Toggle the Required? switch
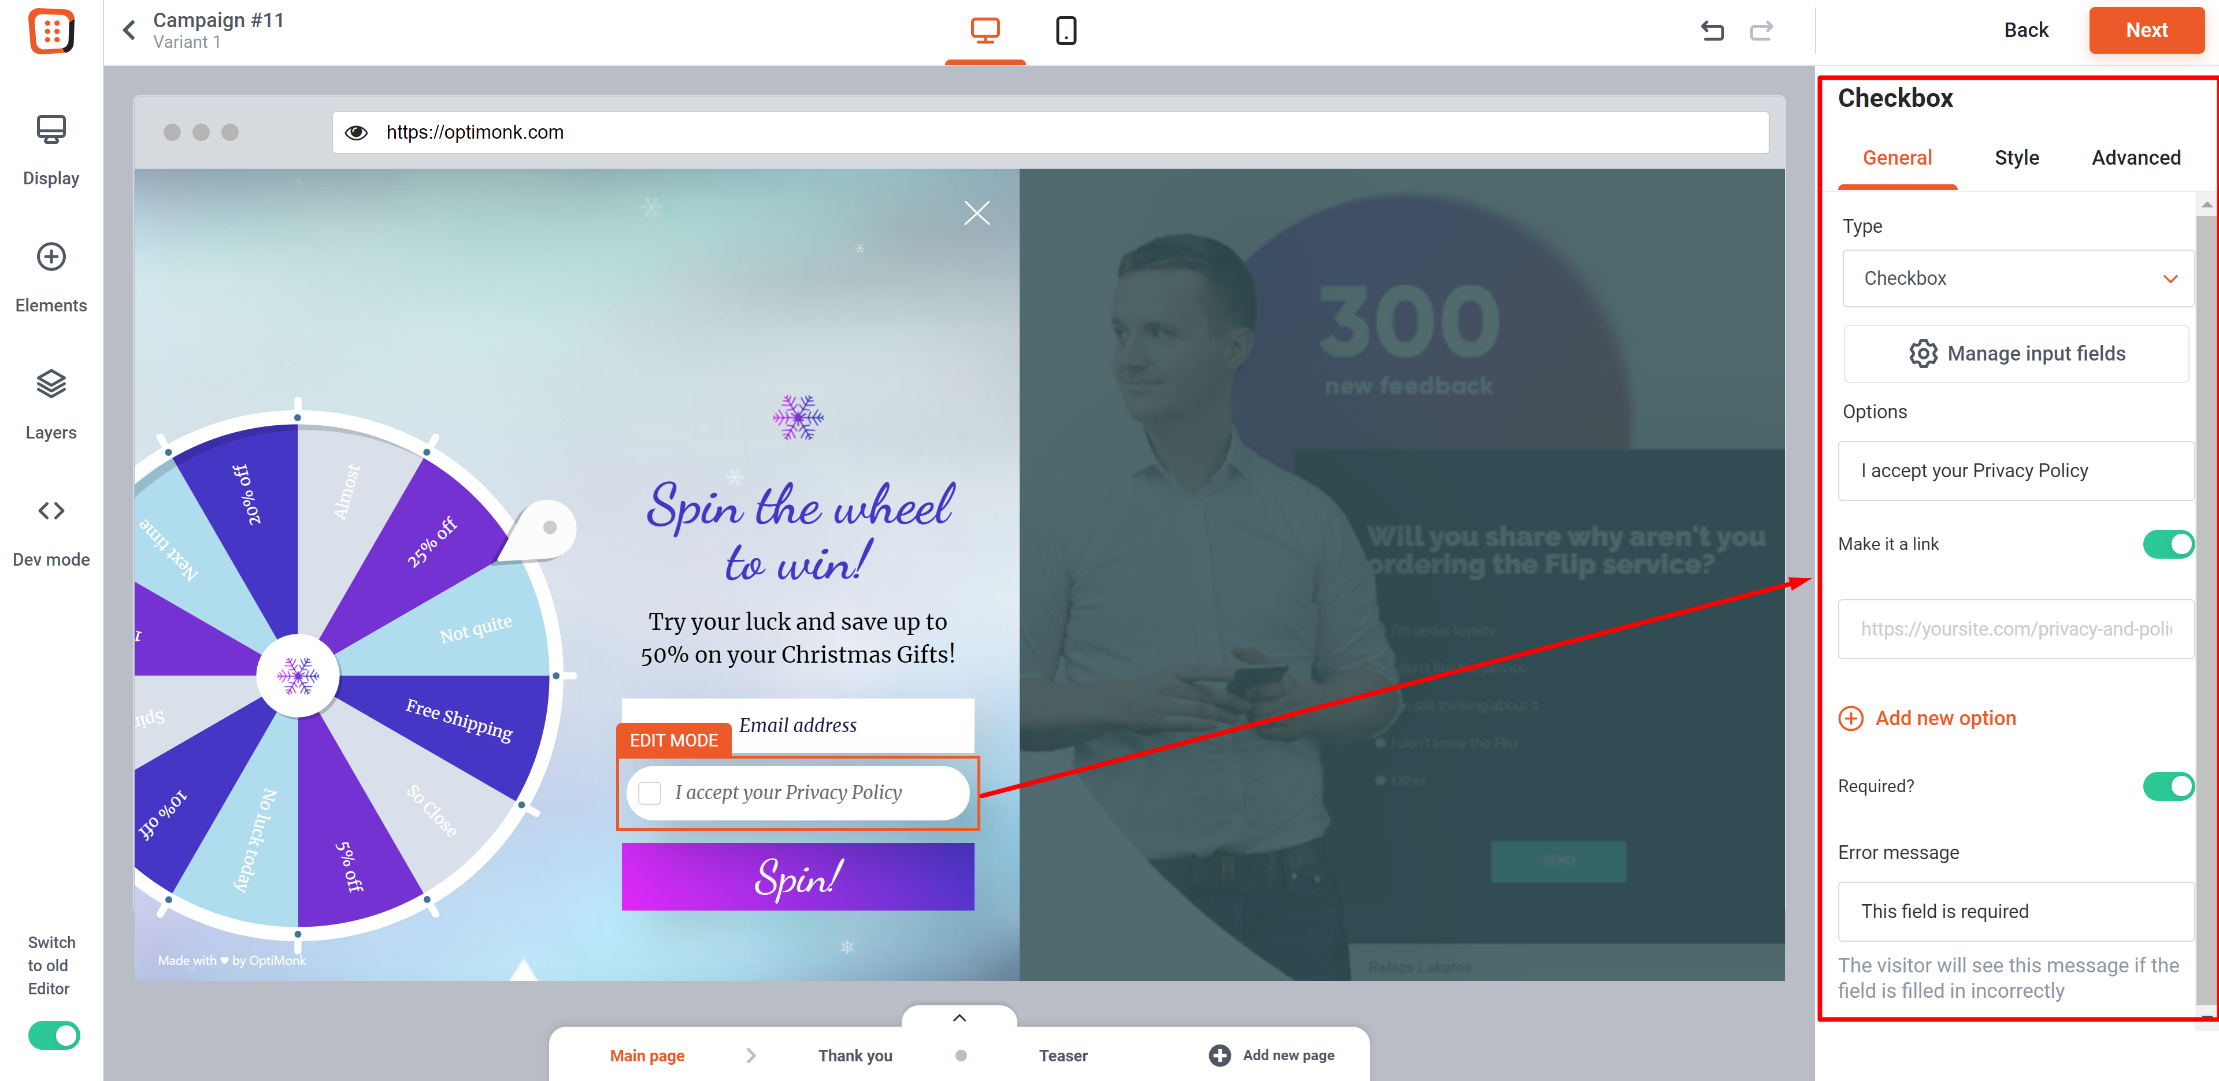The image size is (2219, 1081). coord(2168,786)
